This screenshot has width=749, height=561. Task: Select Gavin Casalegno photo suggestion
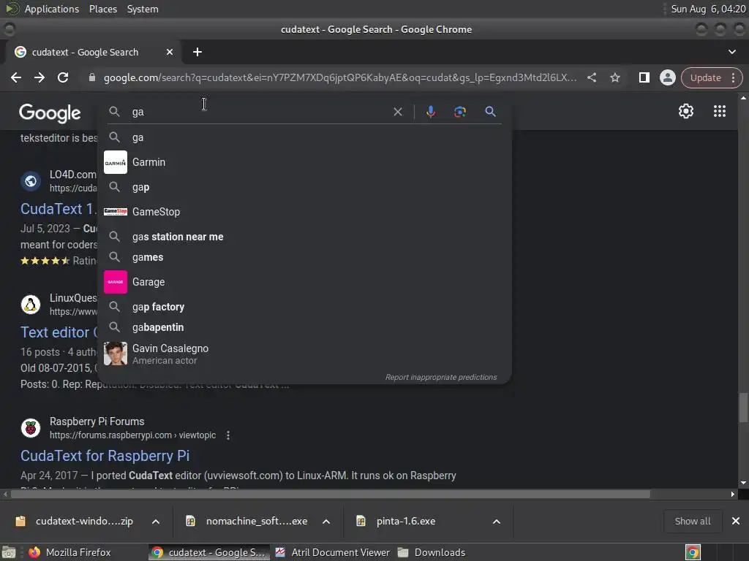[116, 354]
